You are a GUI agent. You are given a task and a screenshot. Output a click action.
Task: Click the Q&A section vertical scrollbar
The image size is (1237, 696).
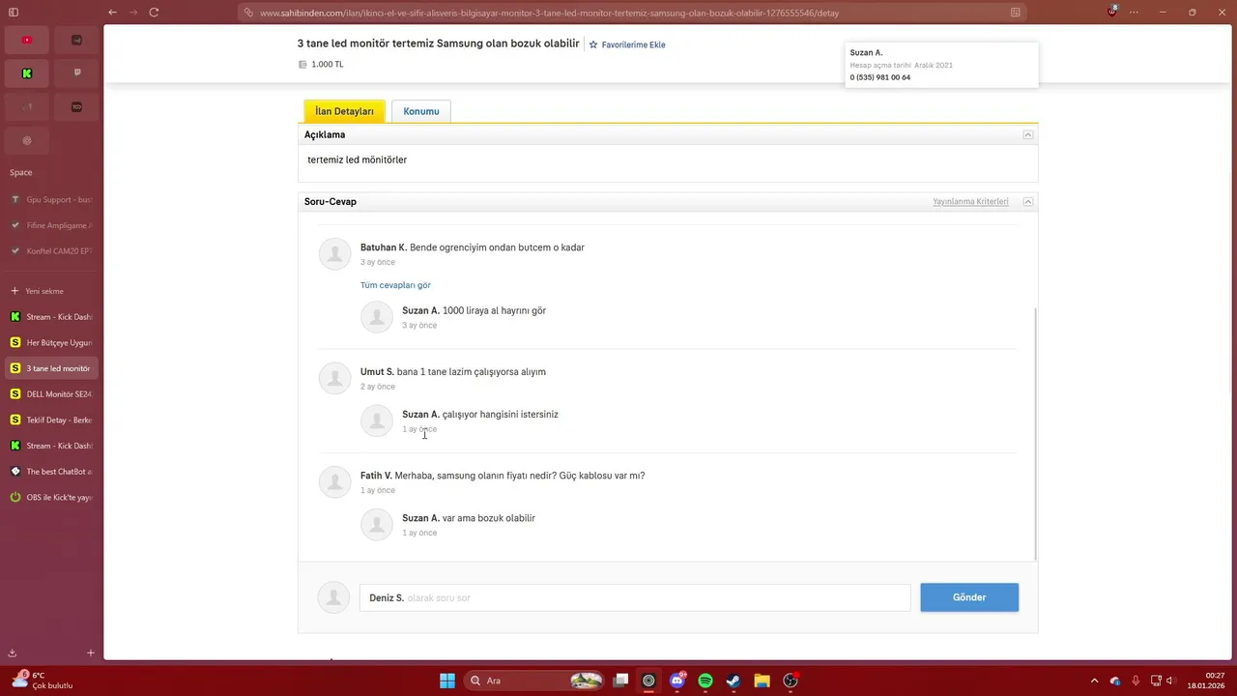(1035, 434)
